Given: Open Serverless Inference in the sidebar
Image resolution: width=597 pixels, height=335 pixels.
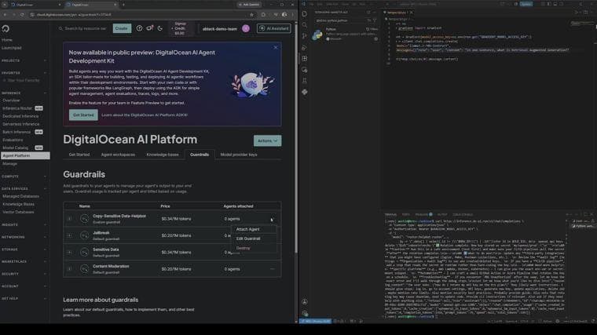Looking at the screenshot, I should (21, 124).
